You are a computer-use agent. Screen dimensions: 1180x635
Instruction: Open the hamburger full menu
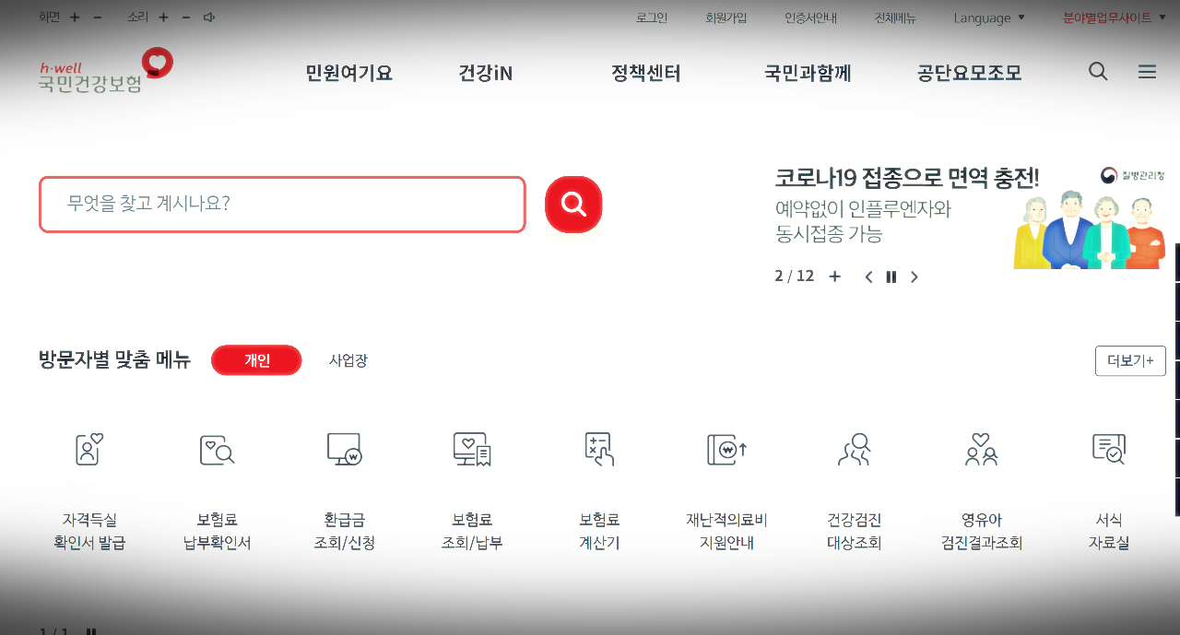[x=1147, y=71]
